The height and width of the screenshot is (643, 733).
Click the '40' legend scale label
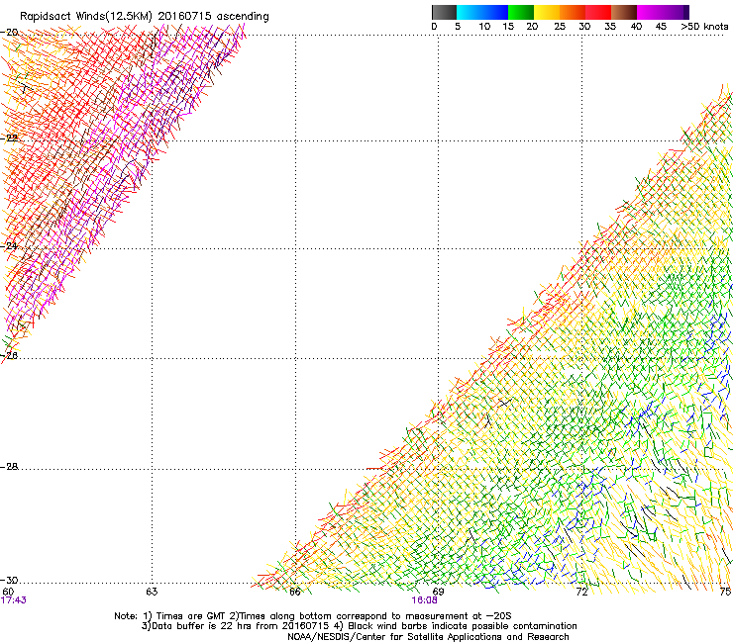click(636, 27)
